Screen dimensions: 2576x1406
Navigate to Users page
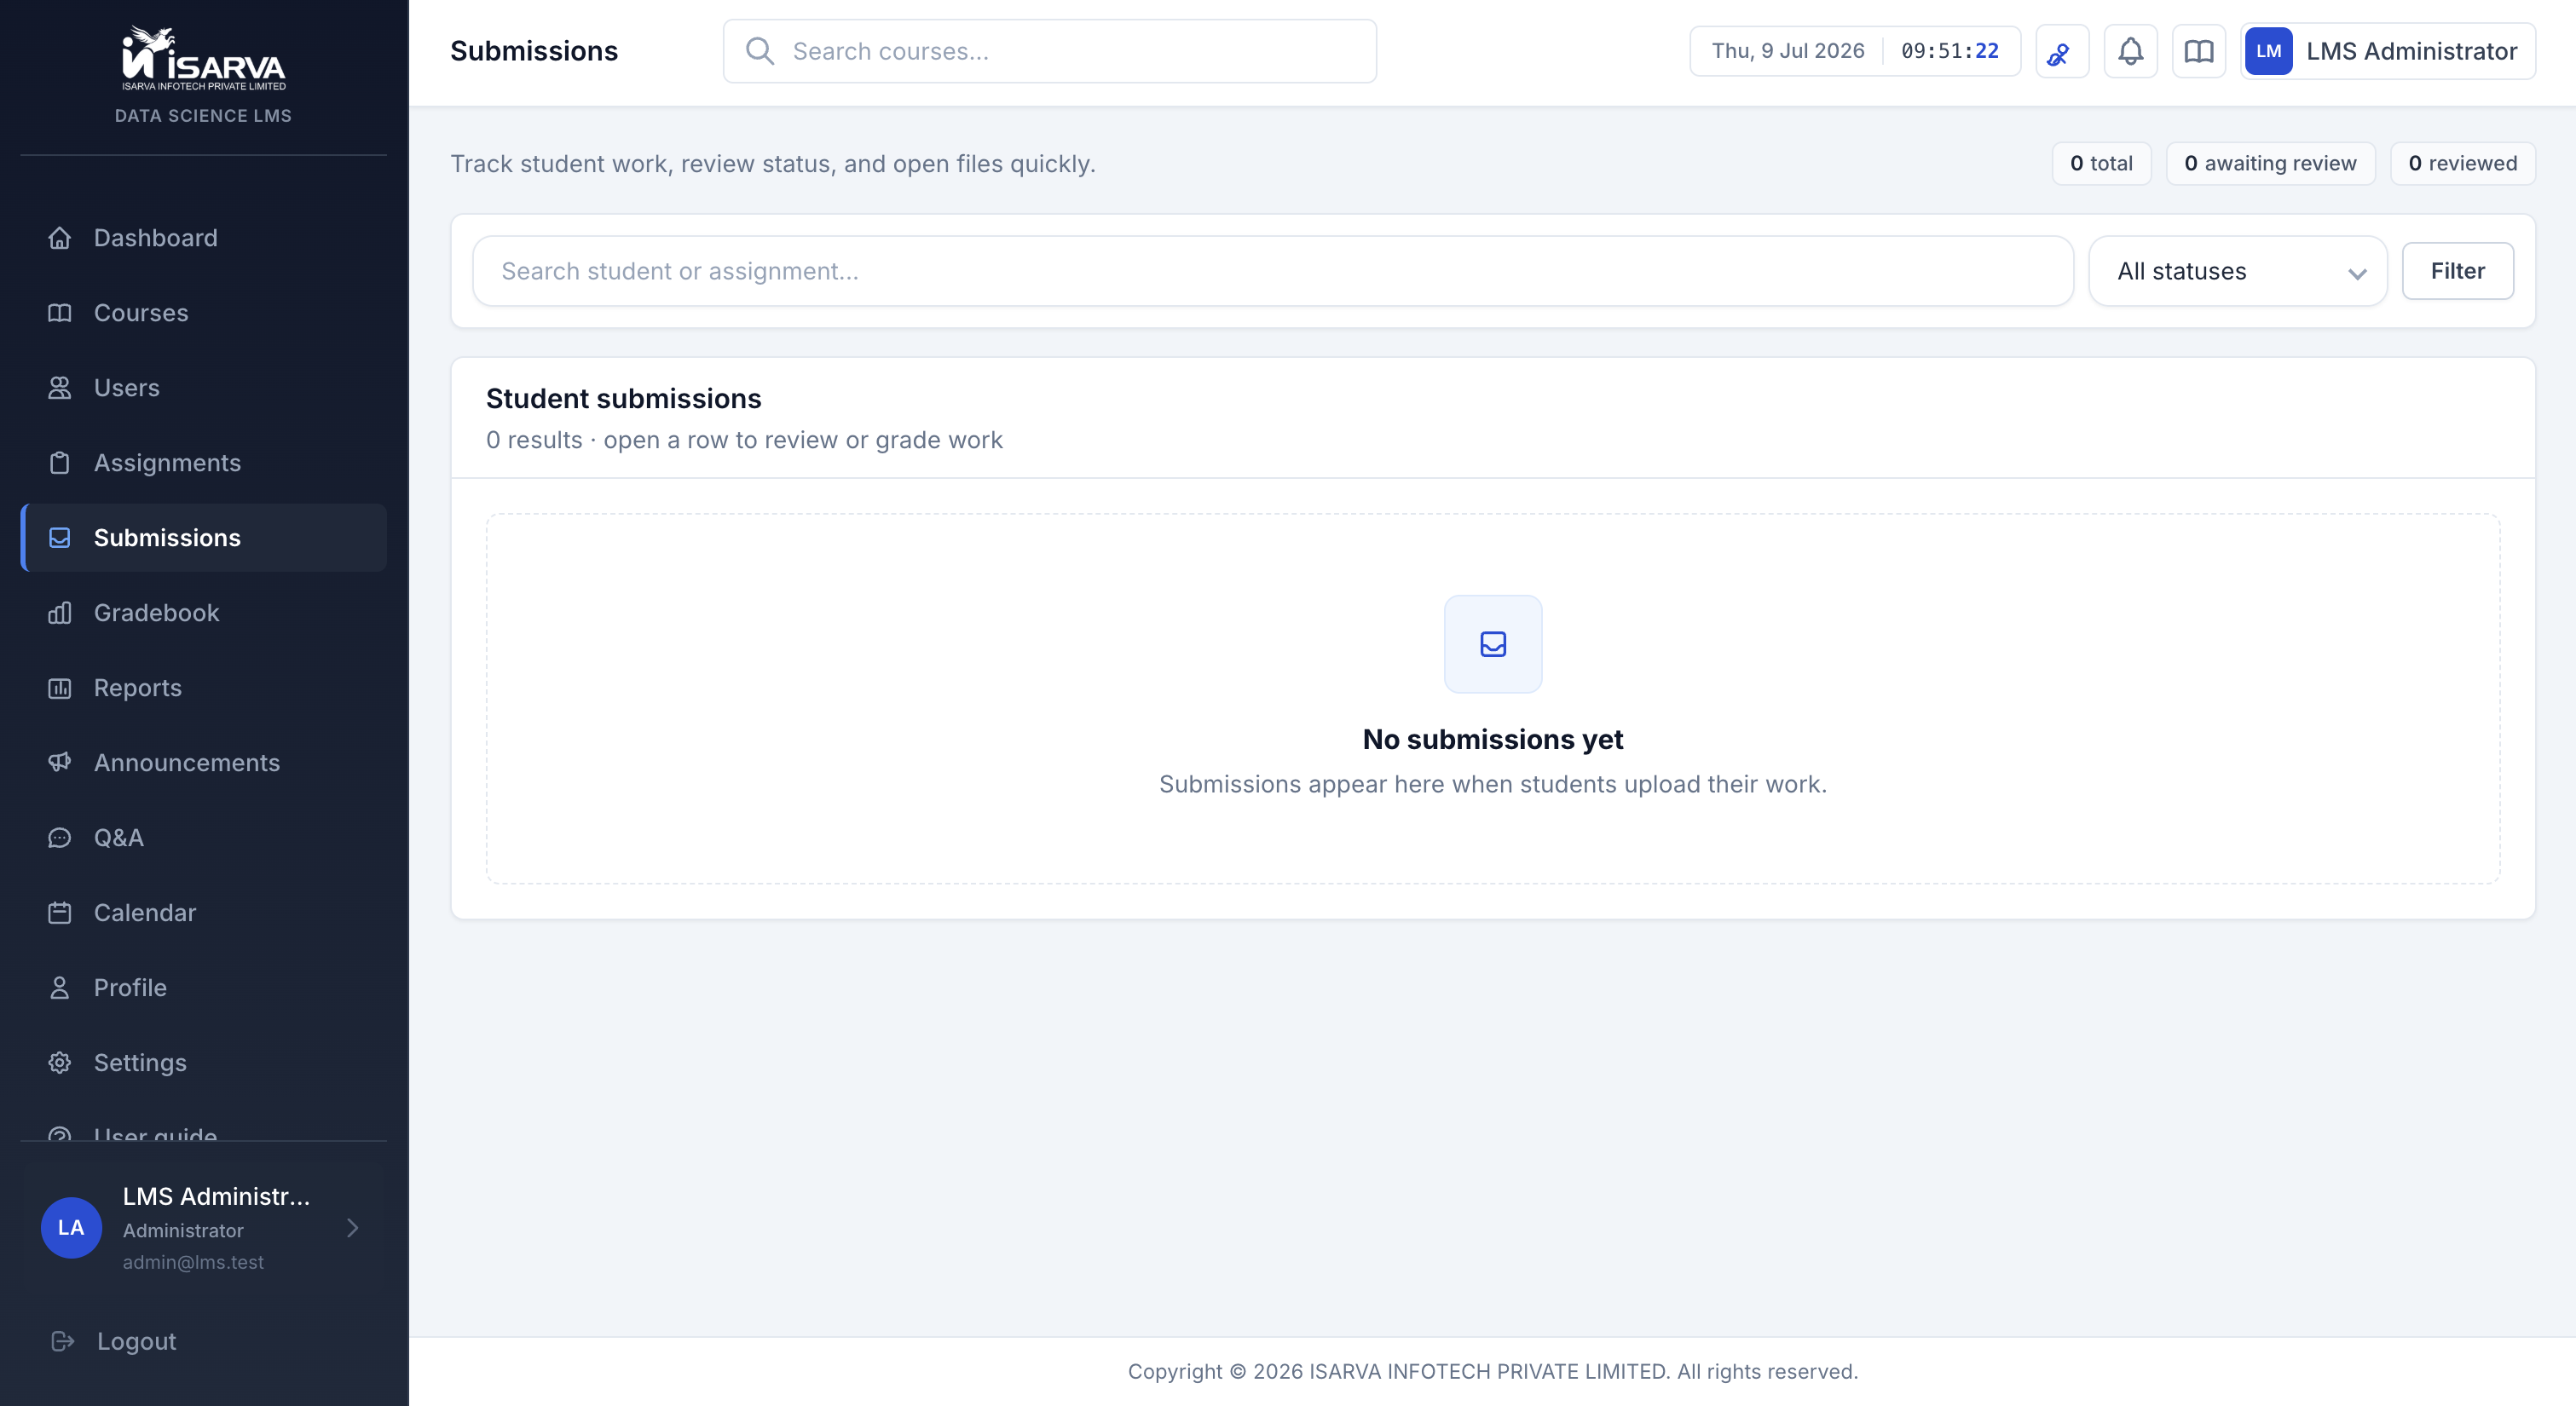coord(204,388)
